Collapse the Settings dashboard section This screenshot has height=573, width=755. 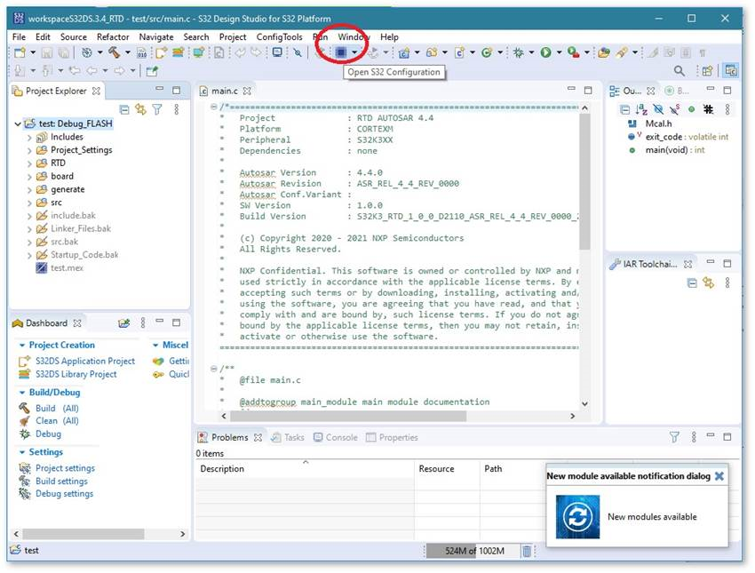click(x=22, y=452)
